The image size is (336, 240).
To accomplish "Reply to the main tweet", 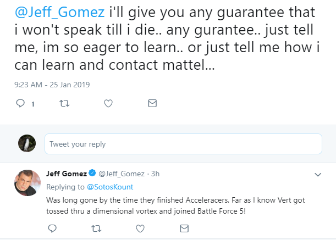I will [x=21, y=103].
